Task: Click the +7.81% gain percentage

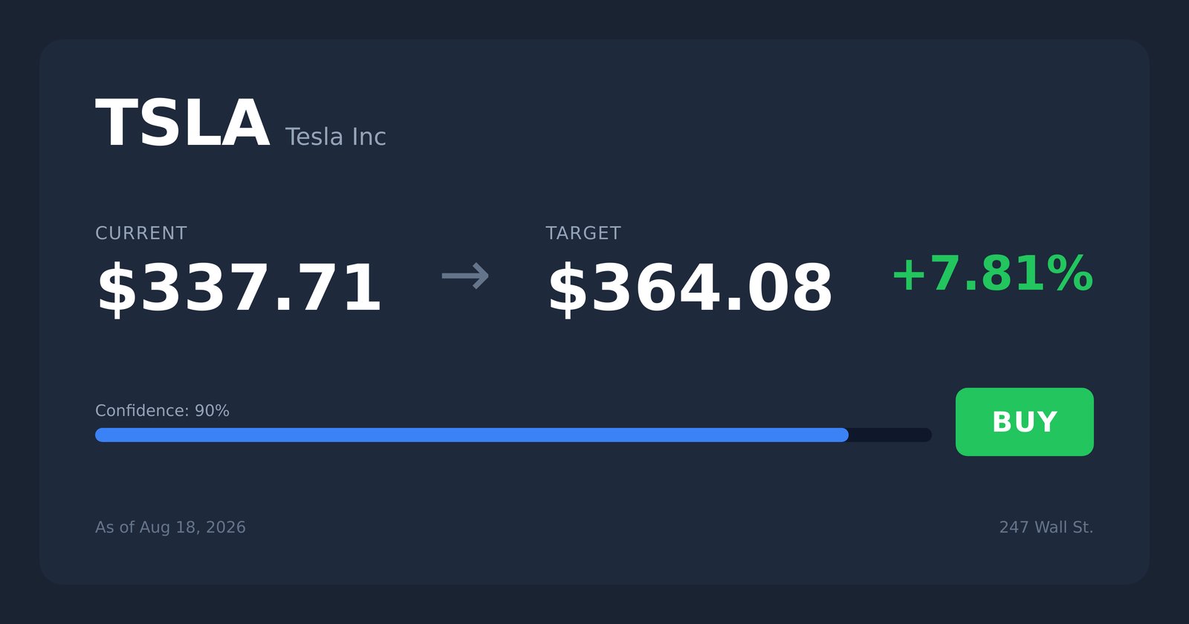Action: click(992, 273)
